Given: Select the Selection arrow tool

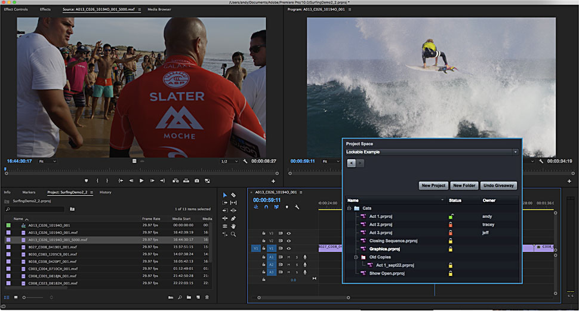Looking at the screenshot, I should click(225, 195).
